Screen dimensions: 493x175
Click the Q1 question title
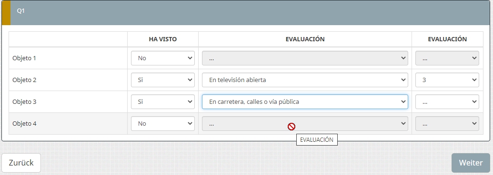21,10
